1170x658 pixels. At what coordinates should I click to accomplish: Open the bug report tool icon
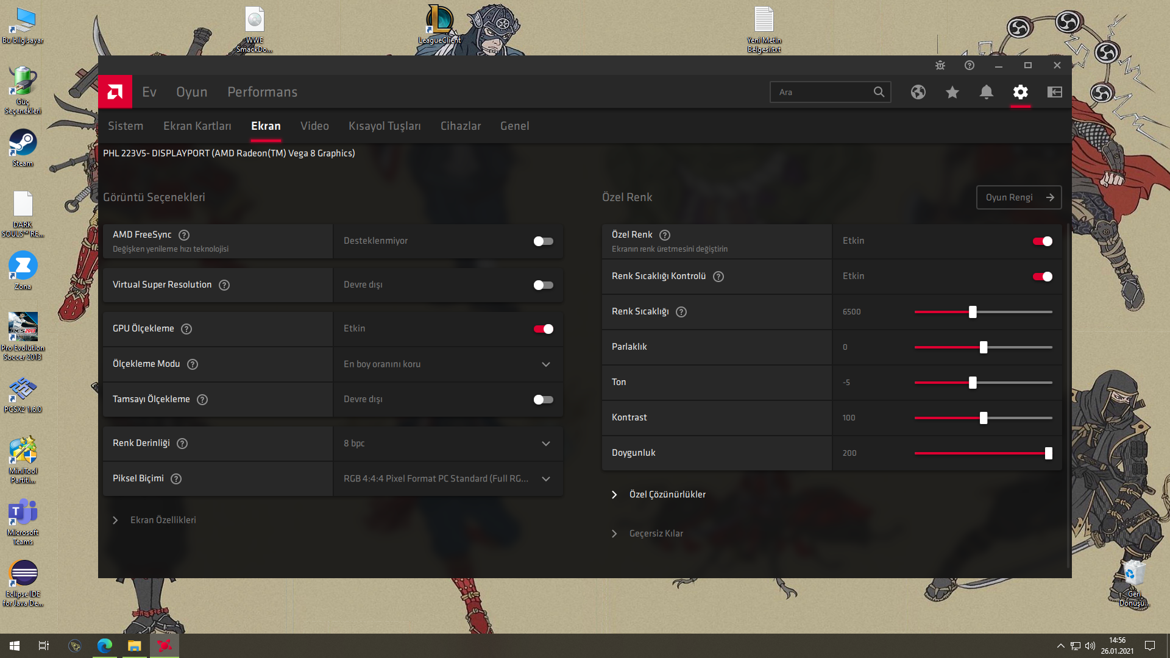click(x=940, y=65)
